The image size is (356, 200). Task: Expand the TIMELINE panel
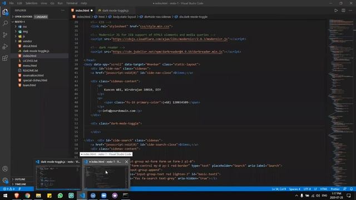pyautogui.click(x=20, y=184)
